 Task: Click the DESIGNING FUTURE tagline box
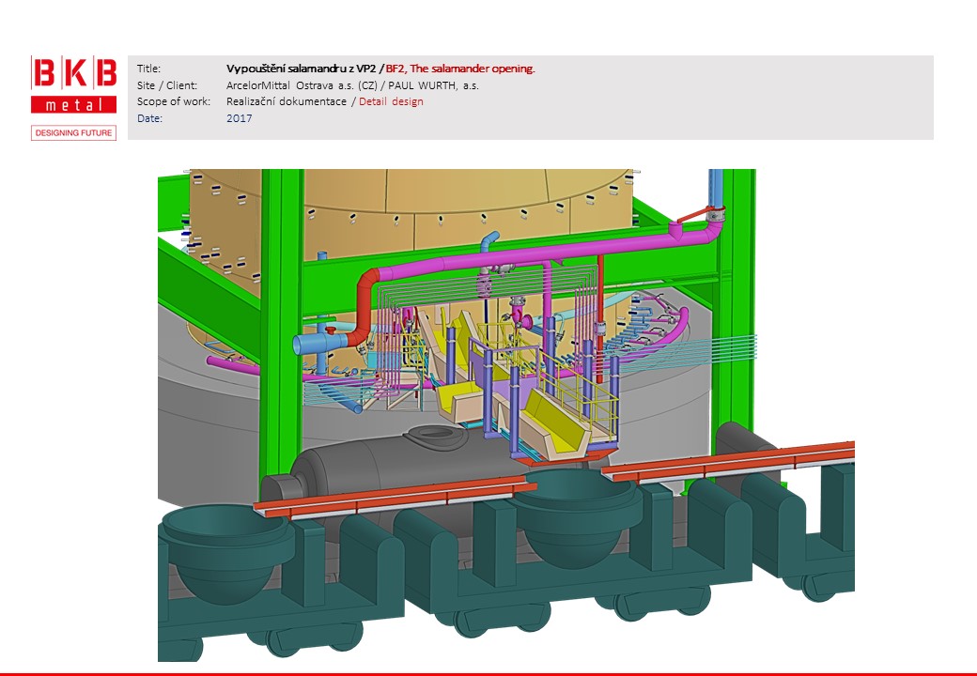(73, 133)
